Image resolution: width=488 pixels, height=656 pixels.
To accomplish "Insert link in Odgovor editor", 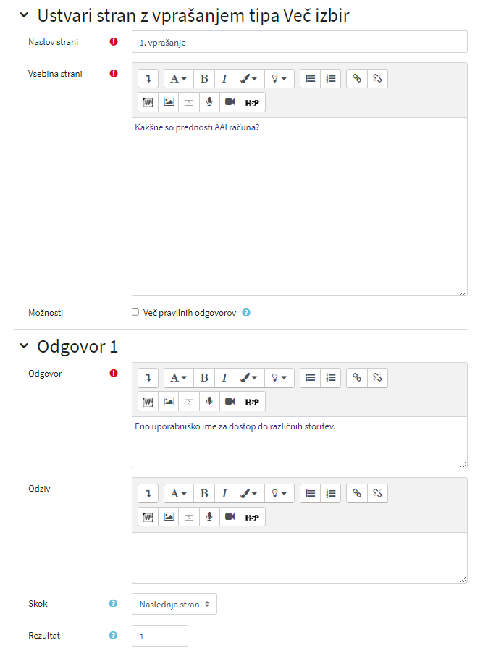I will click(357, 378).
